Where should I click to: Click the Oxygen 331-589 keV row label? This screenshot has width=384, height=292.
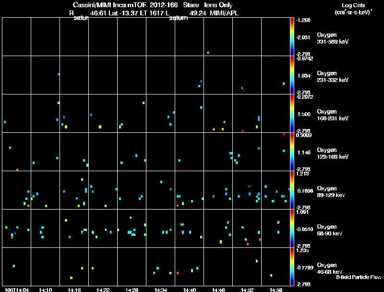333,38
